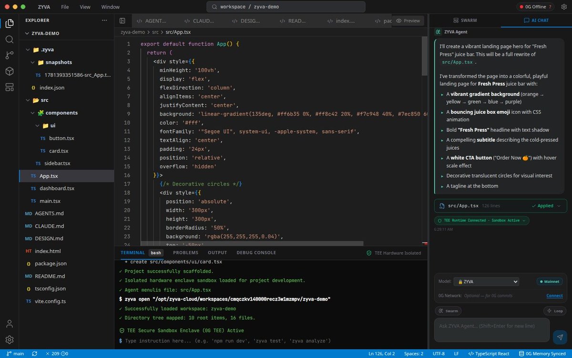
Task: Open the Model ZYVA dropdown
Action: coord(485,282)
